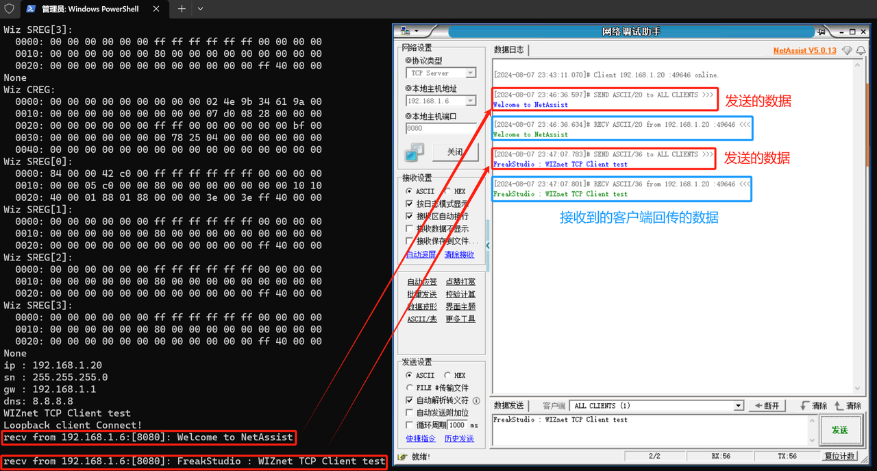Select ASCII radio in 发送设置

click(x=410, y=375)
